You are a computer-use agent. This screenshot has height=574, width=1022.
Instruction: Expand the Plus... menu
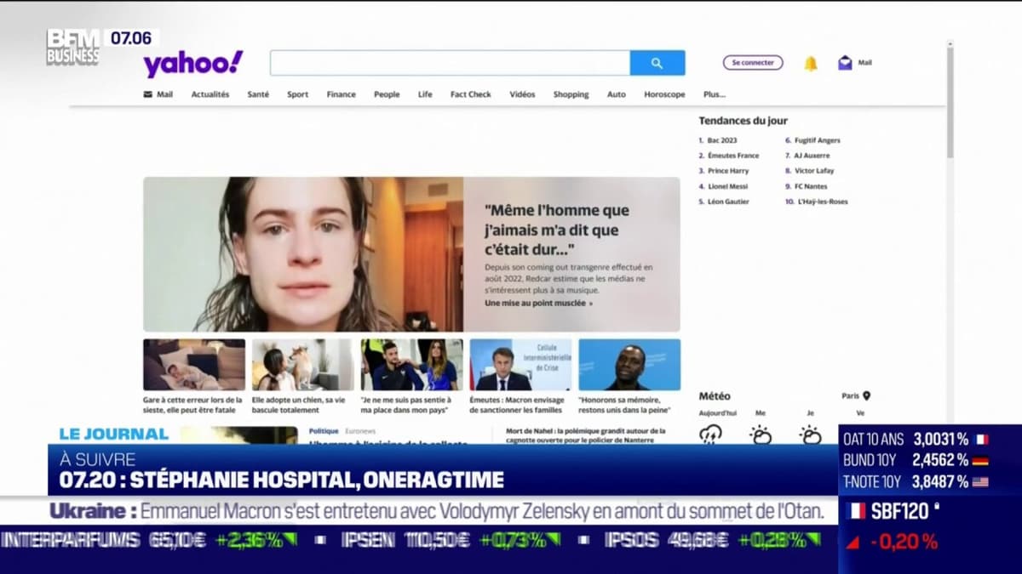[715, 94]
